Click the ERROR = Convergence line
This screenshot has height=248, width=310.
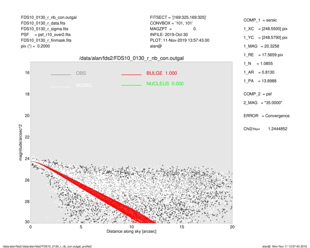[266, 116]
